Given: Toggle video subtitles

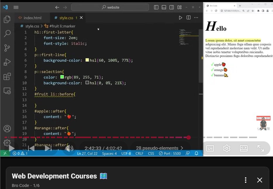Looking at the screenshot, I should point(210,148).
